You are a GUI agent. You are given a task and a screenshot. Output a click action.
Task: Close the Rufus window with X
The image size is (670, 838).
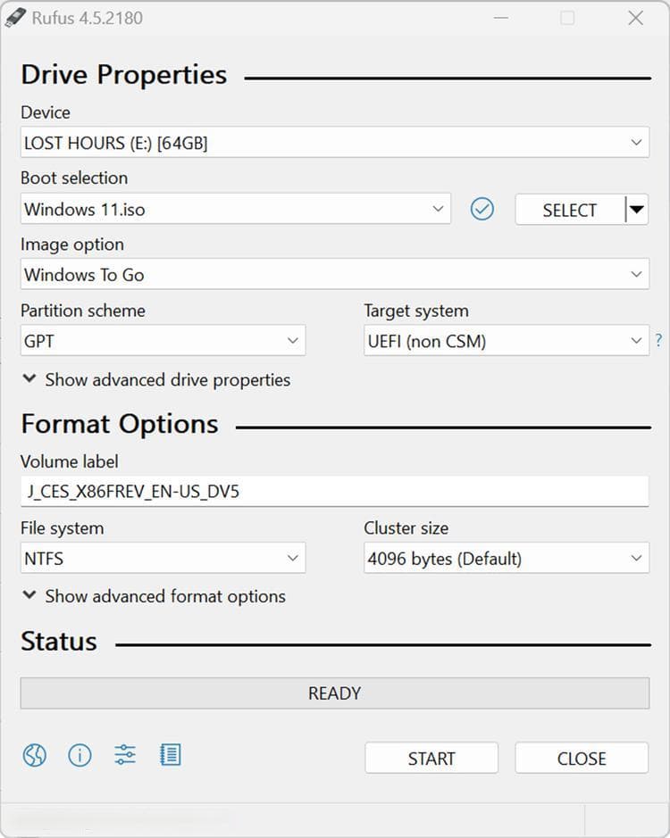pyautogui.click(x=636, y=18)
